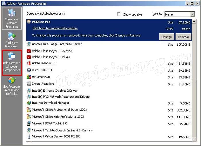Click the scrollbar down arrow of program list
This screenshot has width=201, height=146.
click(x=194, y=139)
